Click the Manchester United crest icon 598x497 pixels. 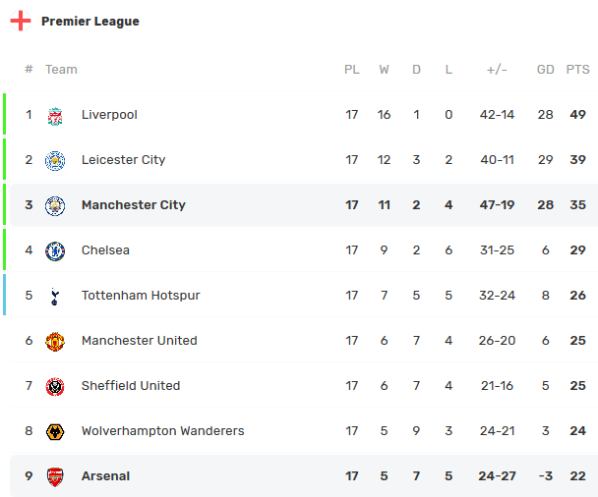55,341
